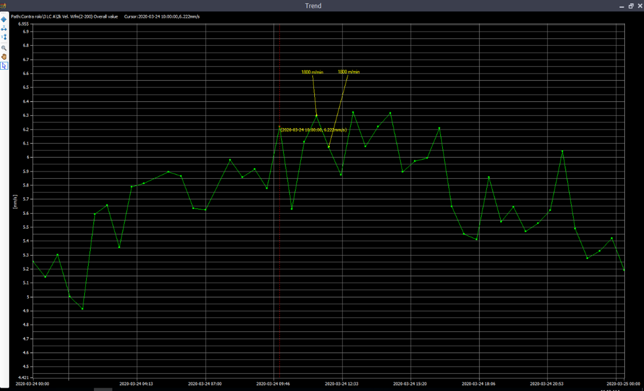Close the Trend window
644x391 pixels.
(640, 6)
